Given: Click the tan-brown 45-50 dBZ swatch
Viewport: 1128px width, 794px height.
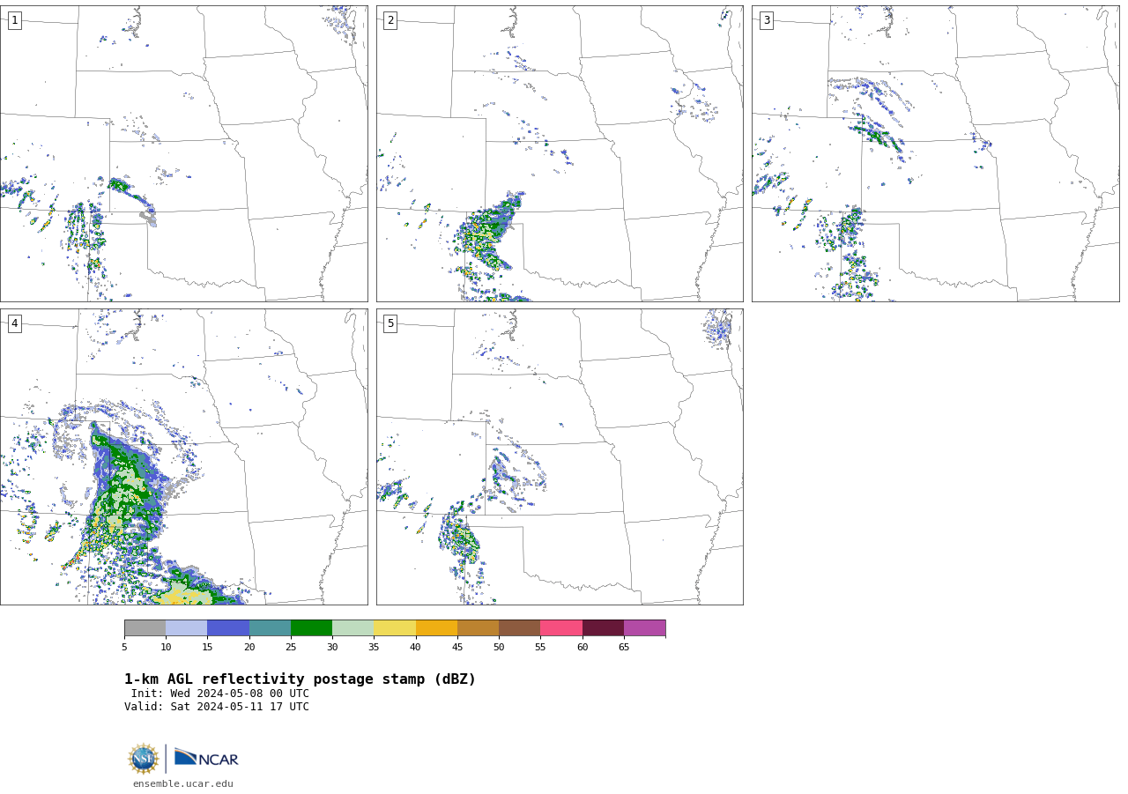Looking at the screenshot, I should pos(478,627).
